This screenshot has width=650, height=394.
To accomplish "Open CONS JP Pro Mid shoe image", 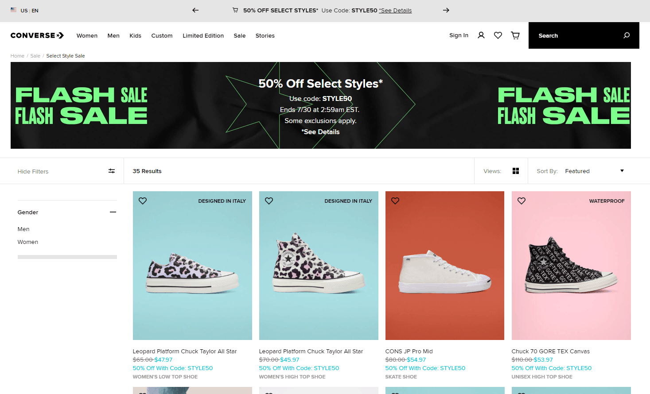I will 445,266.
